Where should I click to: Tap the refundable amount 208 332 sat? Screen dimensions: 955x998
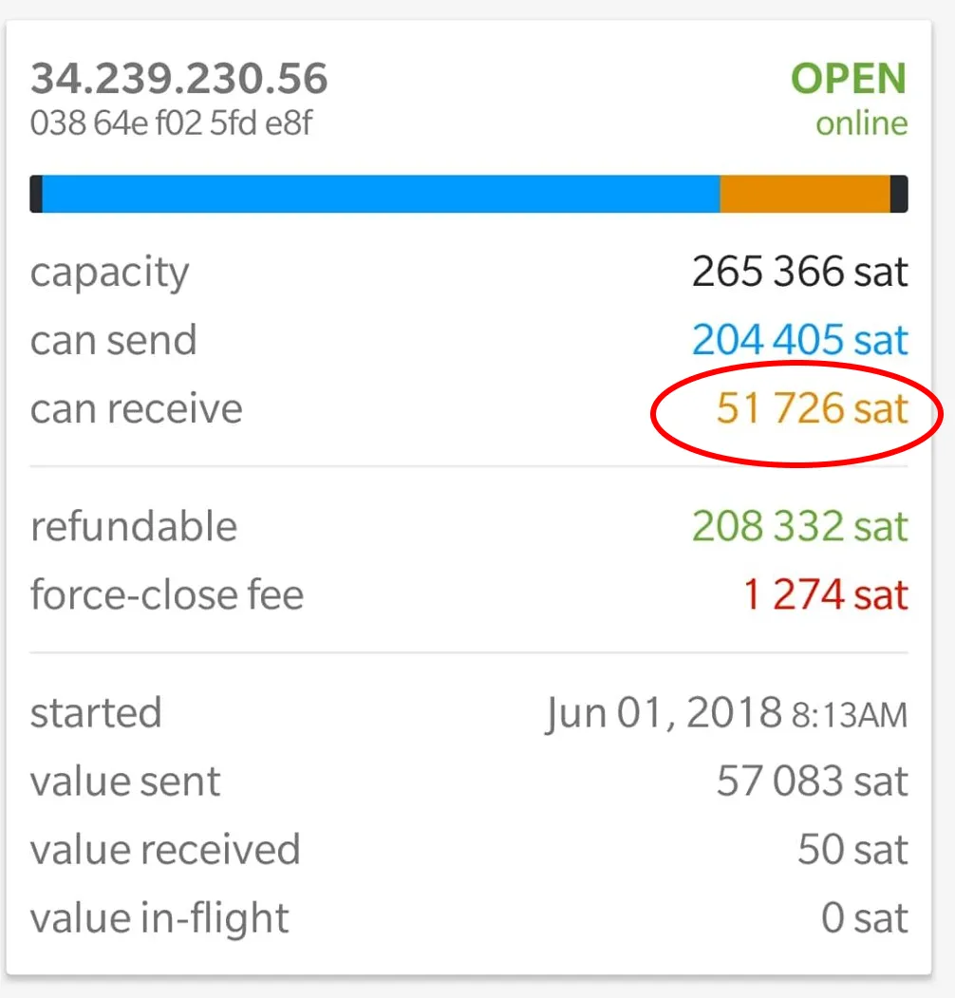(799, 526)
